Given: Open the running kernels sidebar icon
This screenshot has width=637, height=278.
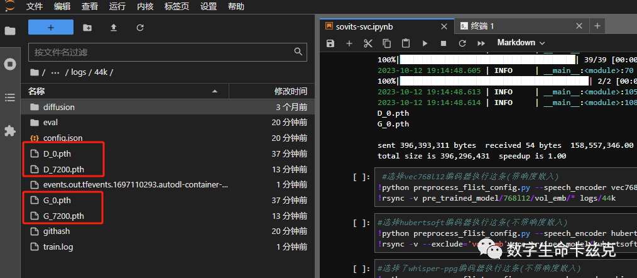Looking at the screenshot, I should pos(10,64).
